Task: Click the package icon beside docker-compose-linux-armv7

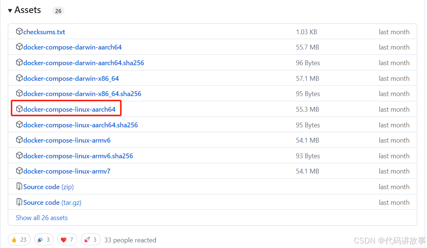Action: click(19, 171)
